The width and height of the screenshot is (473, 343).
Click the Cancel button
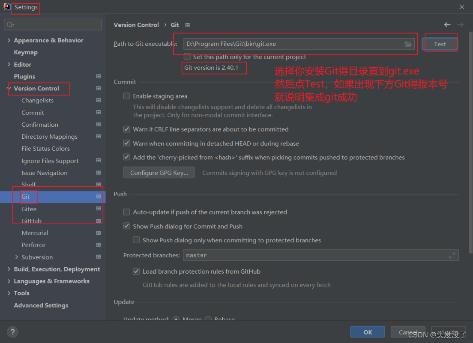click(x=408, y=332)
